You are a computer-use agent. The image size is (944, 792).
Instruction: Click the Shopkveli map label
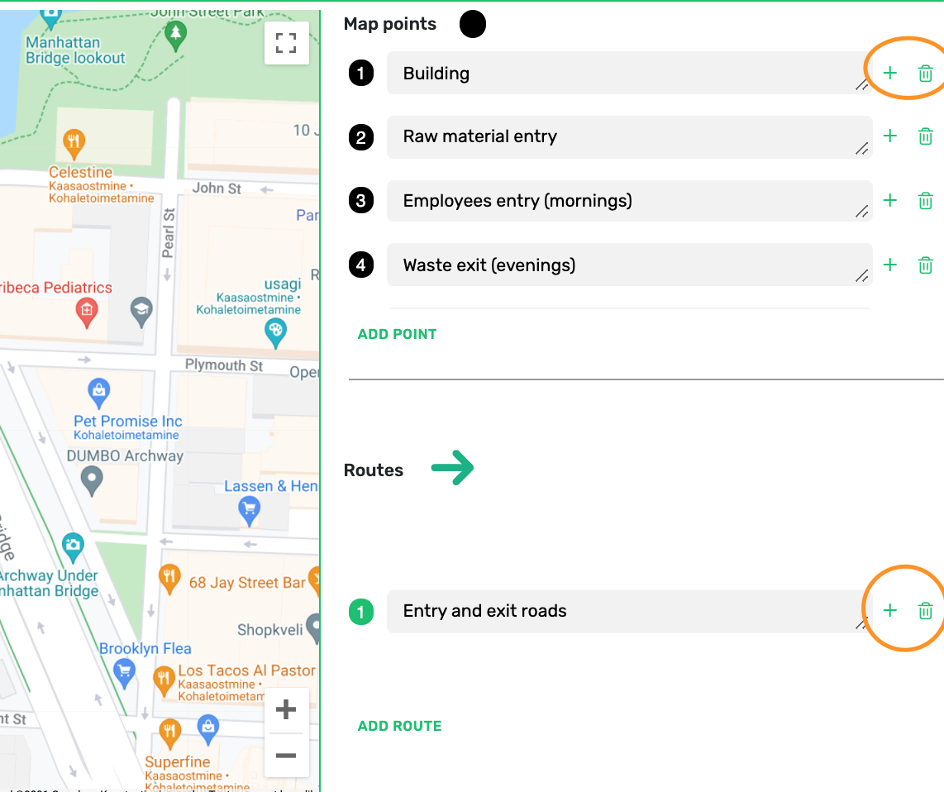tap(269, 630)
